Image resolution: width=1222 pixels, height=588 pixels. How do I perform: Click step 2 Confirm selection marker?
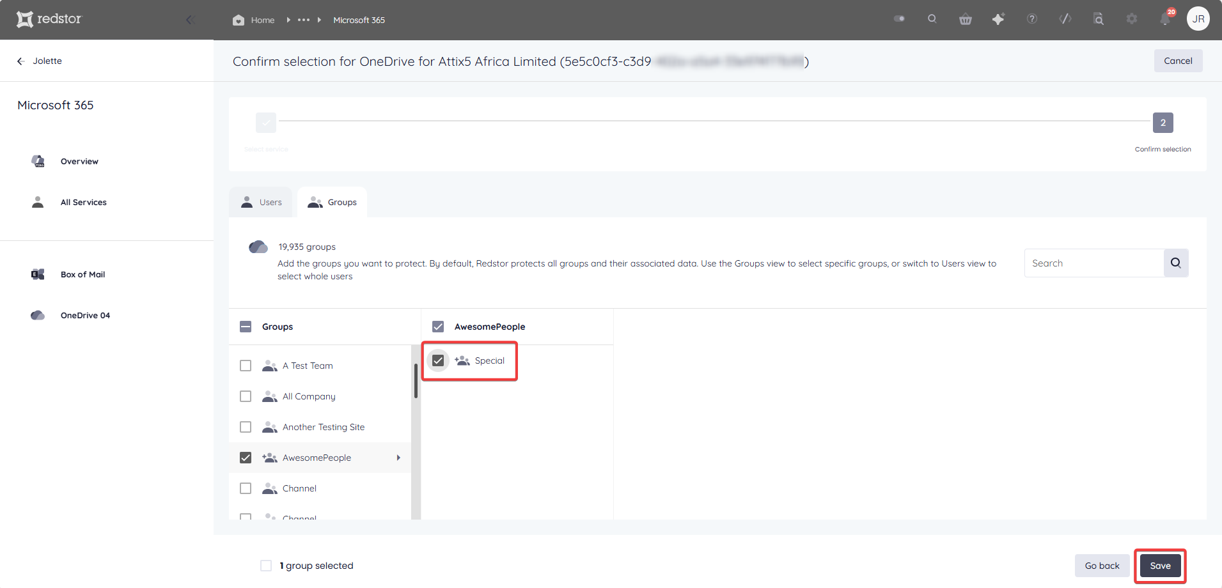(x=1163, y=123)
